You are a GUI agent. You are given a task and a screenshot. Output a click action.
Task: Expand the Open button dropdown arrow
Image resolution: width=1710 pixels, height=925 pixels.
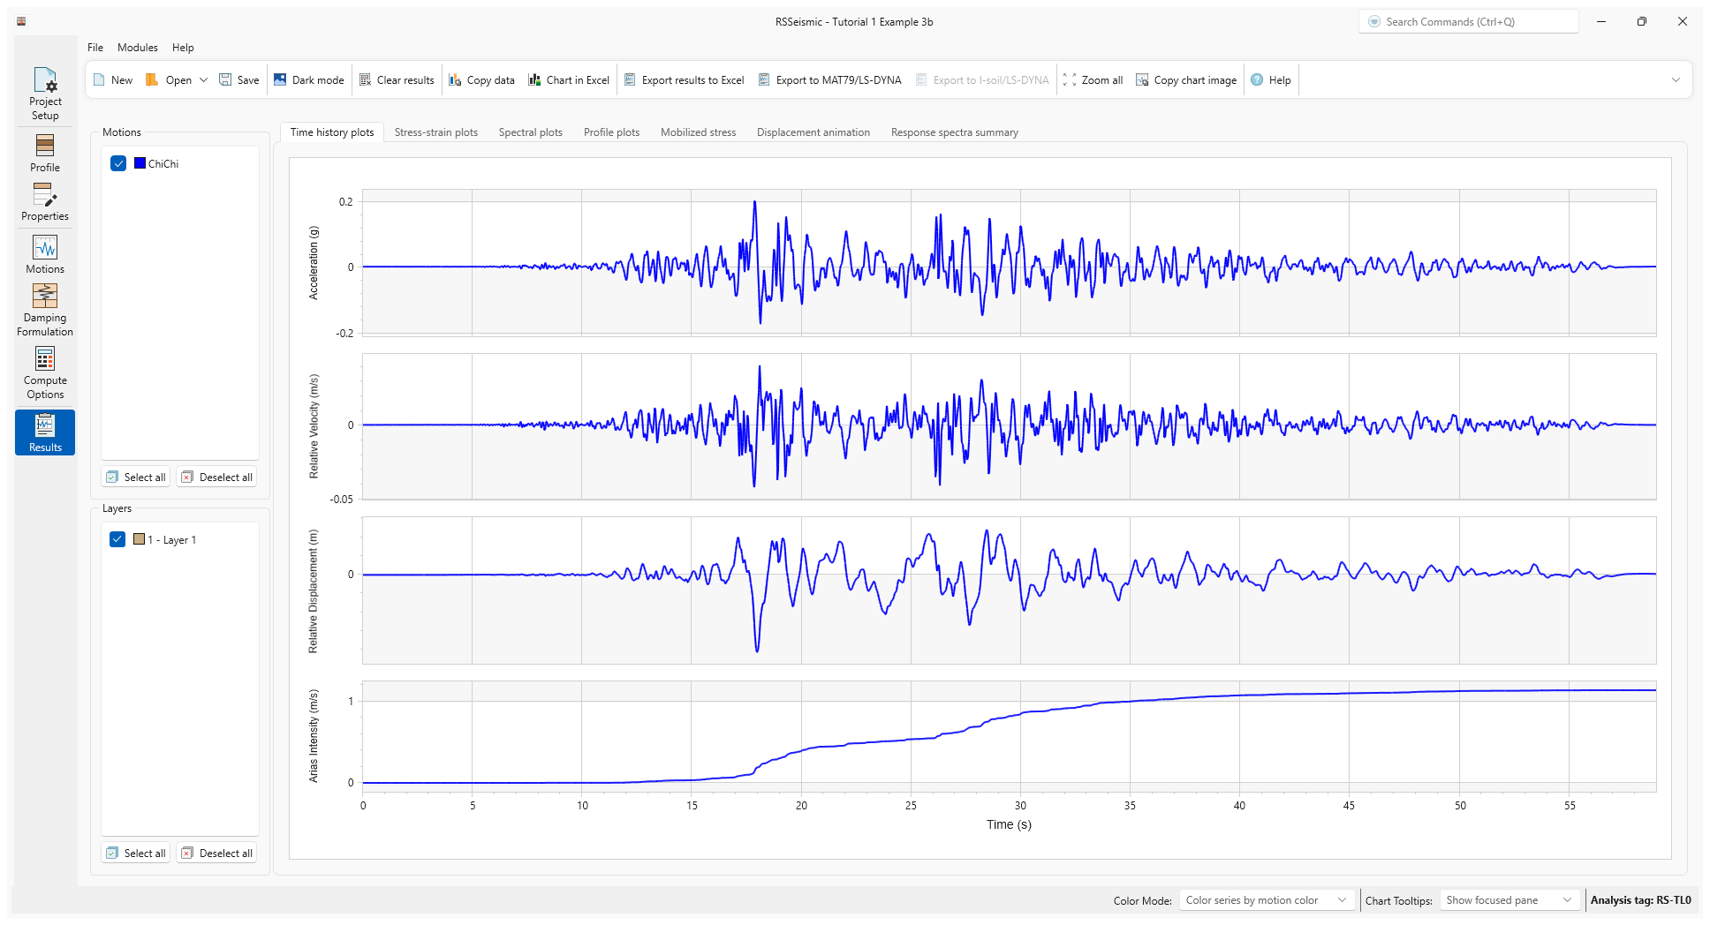pos(203,80)
